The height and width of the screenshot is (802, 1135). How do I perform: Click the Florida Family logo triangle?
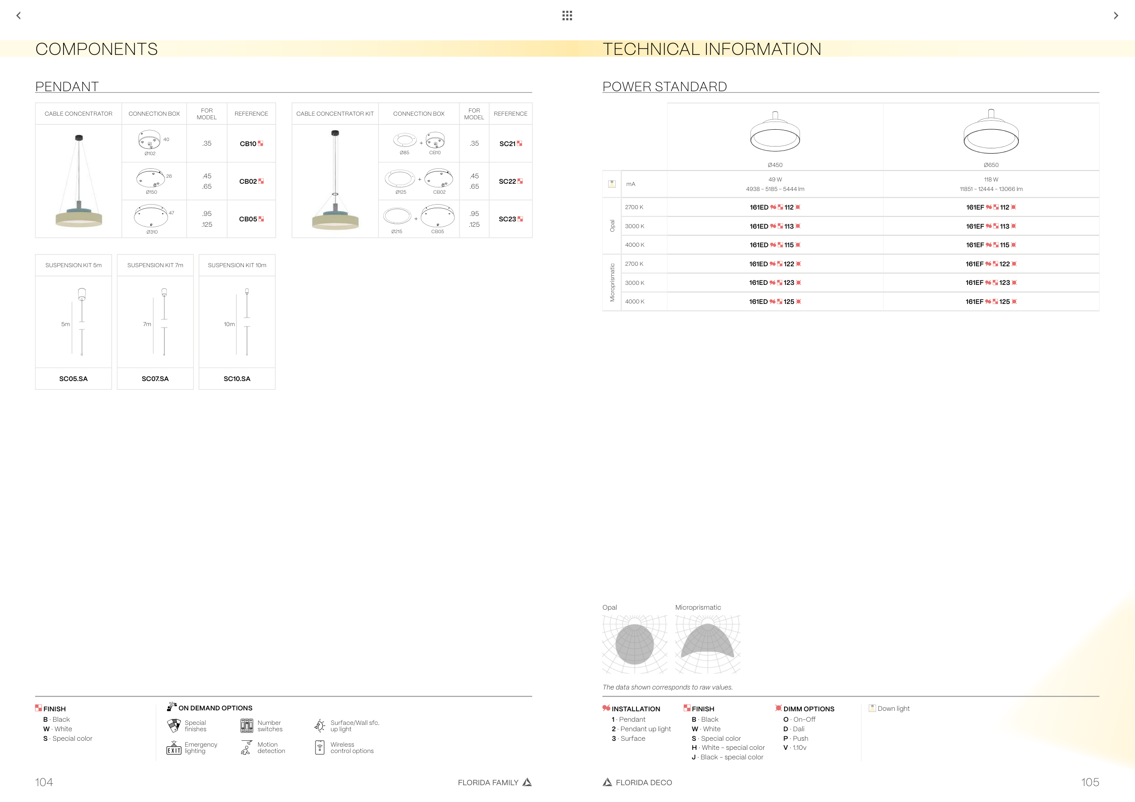[x=528, y=782]
